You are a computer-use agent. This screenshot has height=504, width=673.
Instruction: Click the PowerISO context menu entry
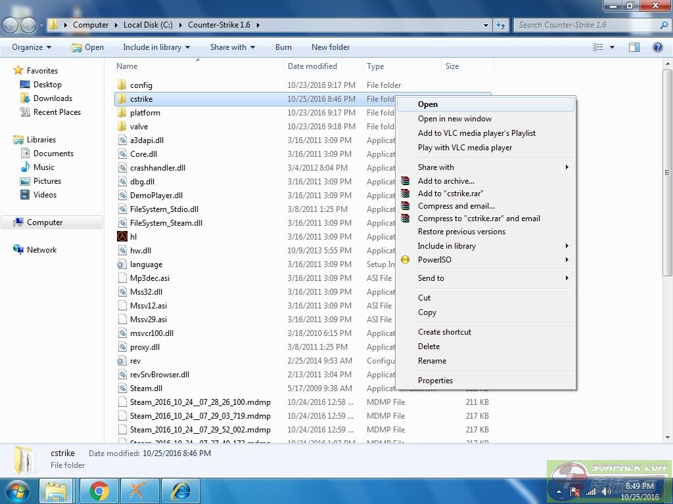434,260
